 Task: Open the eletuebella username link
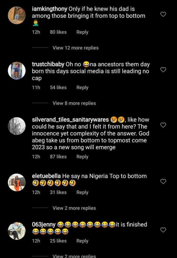tap(46, 176)
